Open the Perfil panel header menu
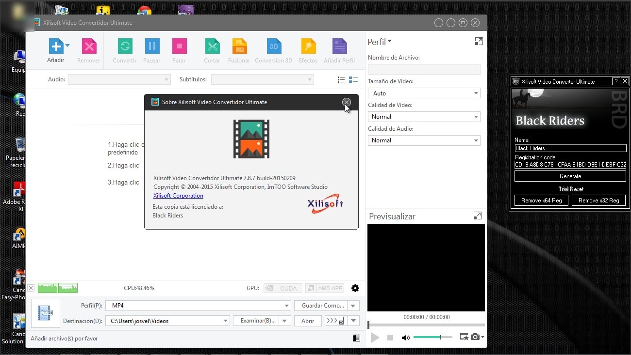Image resolution: width=631 pixels, height=355 pixels. click(x=380, y=42)
